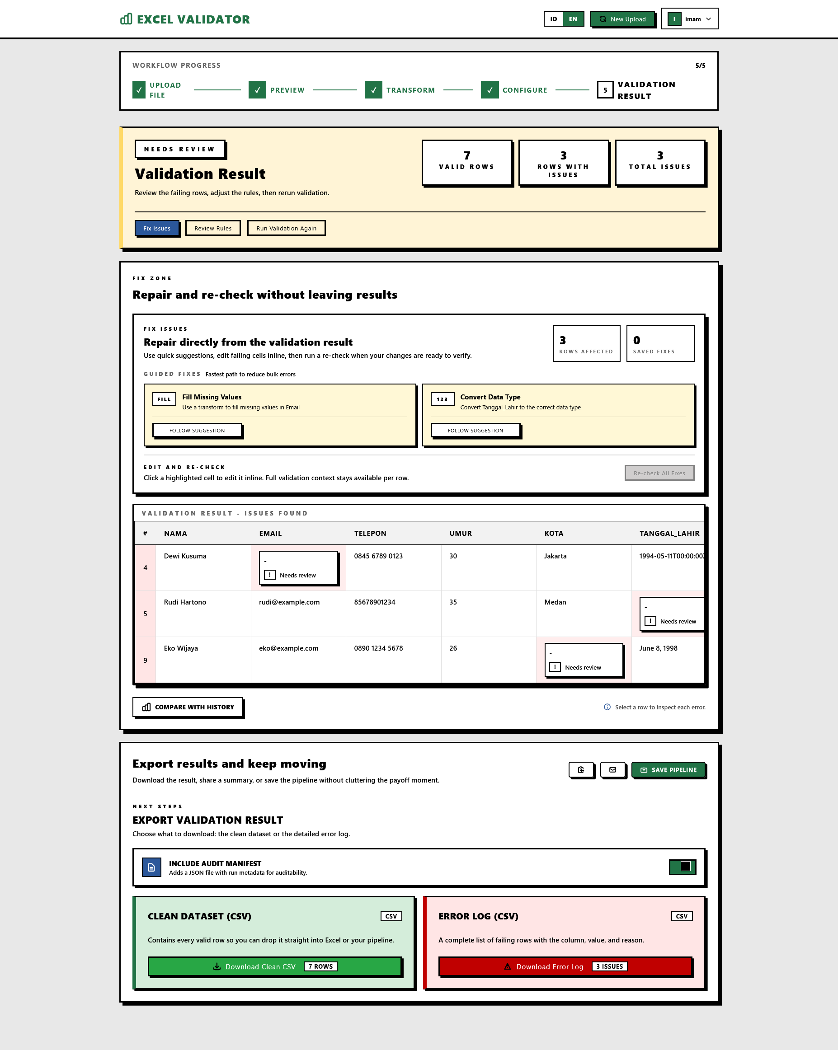Screen dimensions: 838x1050
Task: Click the Transform step label
Action: click(x=411, y=90)
